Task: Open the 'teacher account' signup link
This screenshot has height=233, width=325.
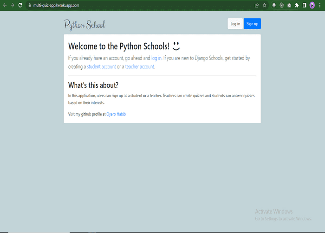Action: click(140, 67)
